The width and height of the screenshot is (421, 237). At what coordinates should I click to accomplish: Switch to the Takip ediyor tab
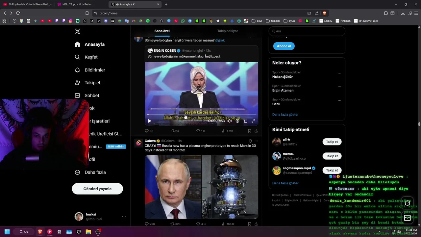[x=228, y=31]
